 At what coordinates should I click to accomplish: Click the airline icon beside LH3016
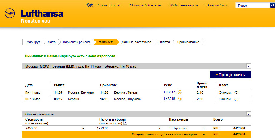click(x=180, y=99)
